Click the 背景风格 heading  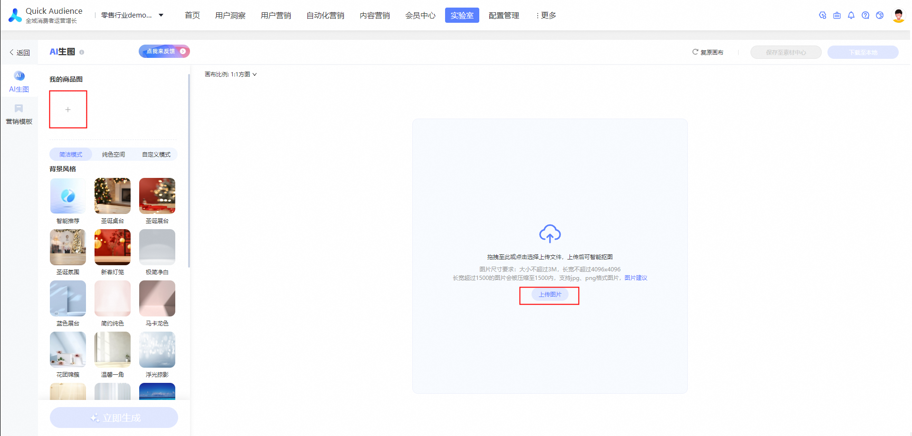click(63, 169)
